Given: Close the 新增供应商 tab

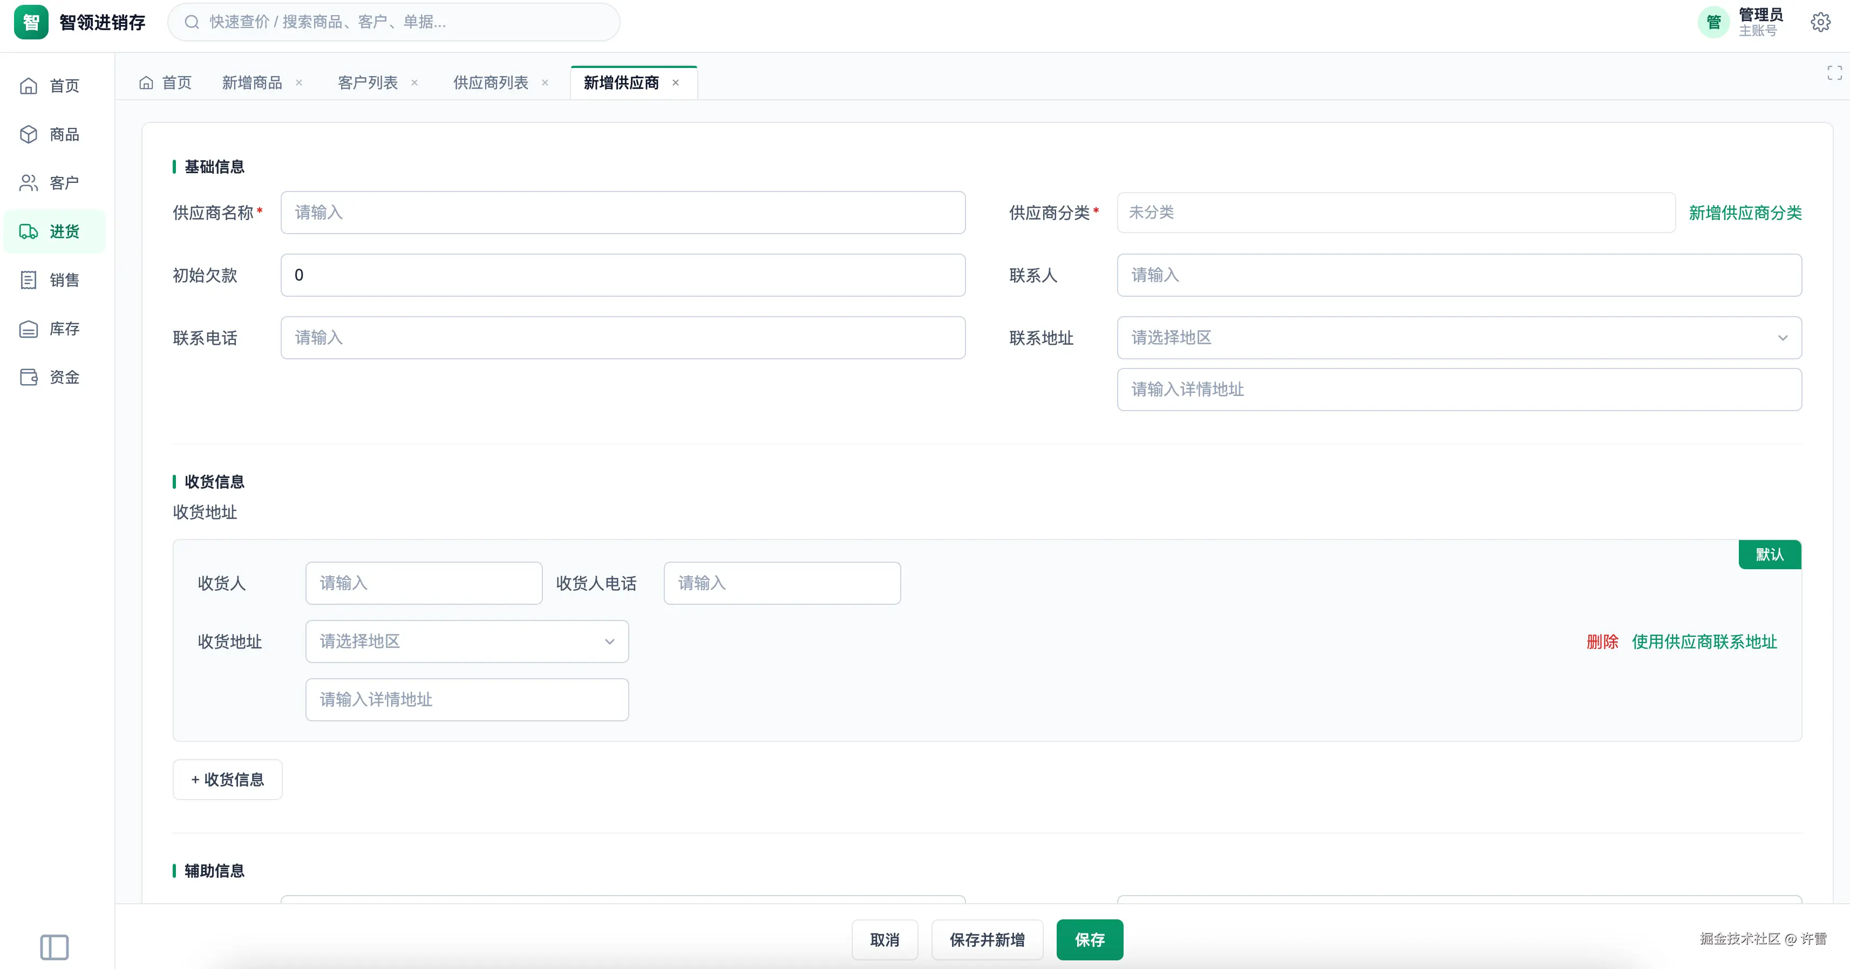Looking at the screenshot, I should (676, 83).
